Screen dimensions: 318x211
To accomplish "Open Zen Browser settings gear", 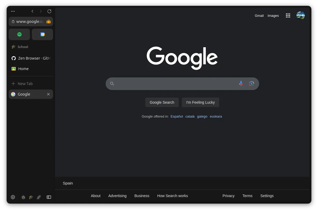I will click(x=13, y=197).
